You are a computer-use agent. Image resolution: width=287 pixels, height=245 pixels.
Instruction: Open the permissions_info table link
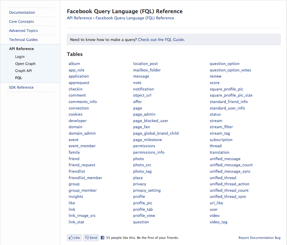coord(149,152)
